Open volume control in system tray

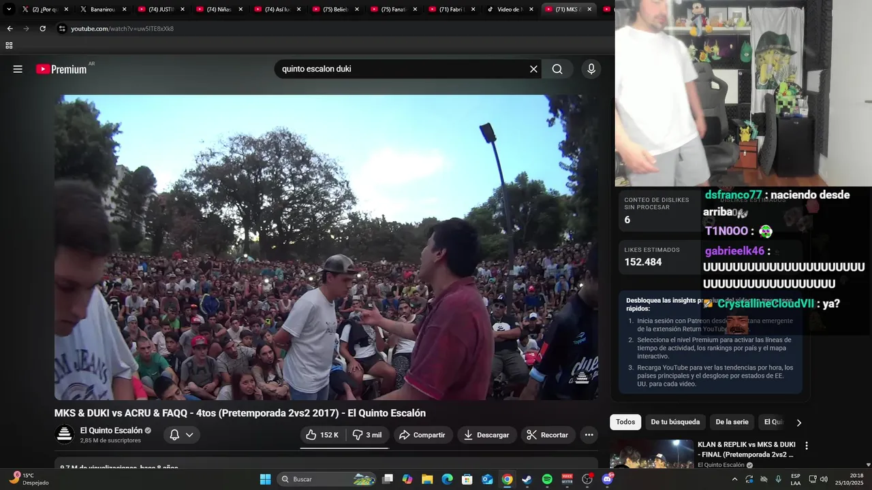[824, 479]
